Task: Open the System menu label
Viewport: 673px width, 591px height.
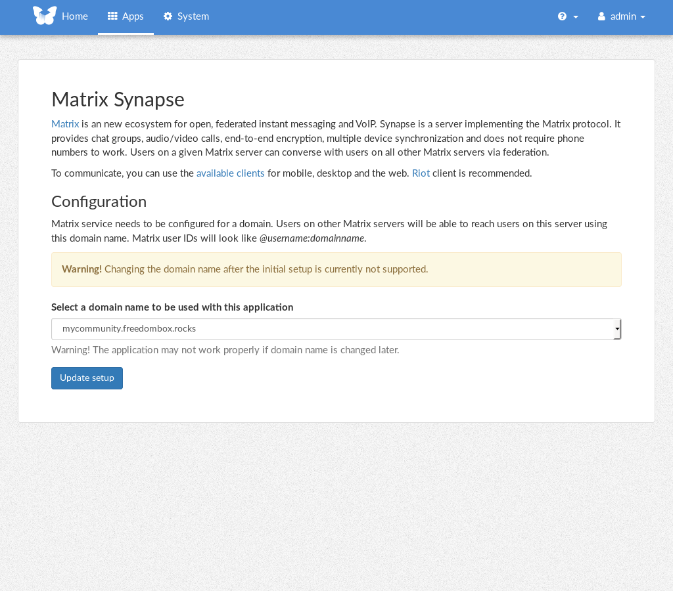Action: point(193,16)
